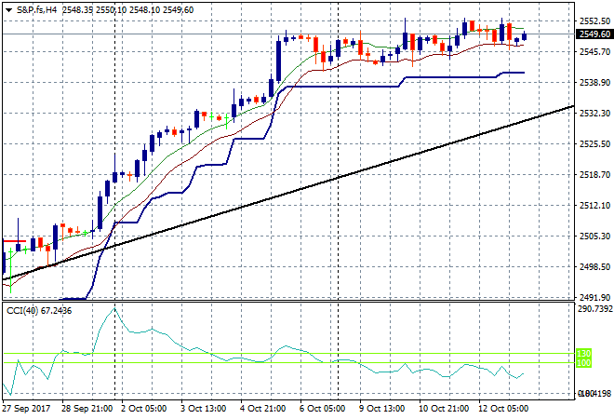Click the 2505.30 price axis label

click(594, 236)
